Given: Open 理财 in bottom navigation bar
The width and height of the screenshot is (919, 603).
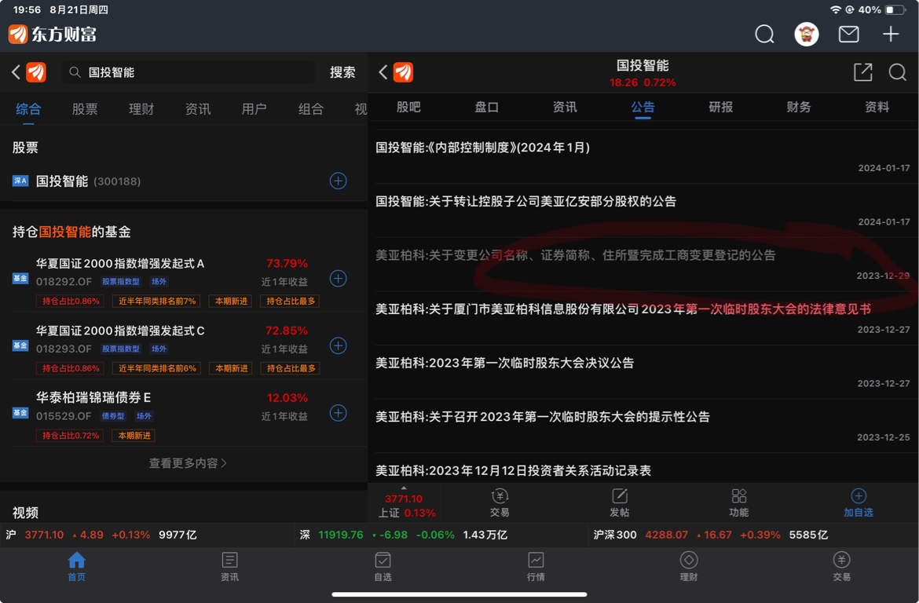Looking at the screenshot, I should pyautogui.click(x=689, y=567).
